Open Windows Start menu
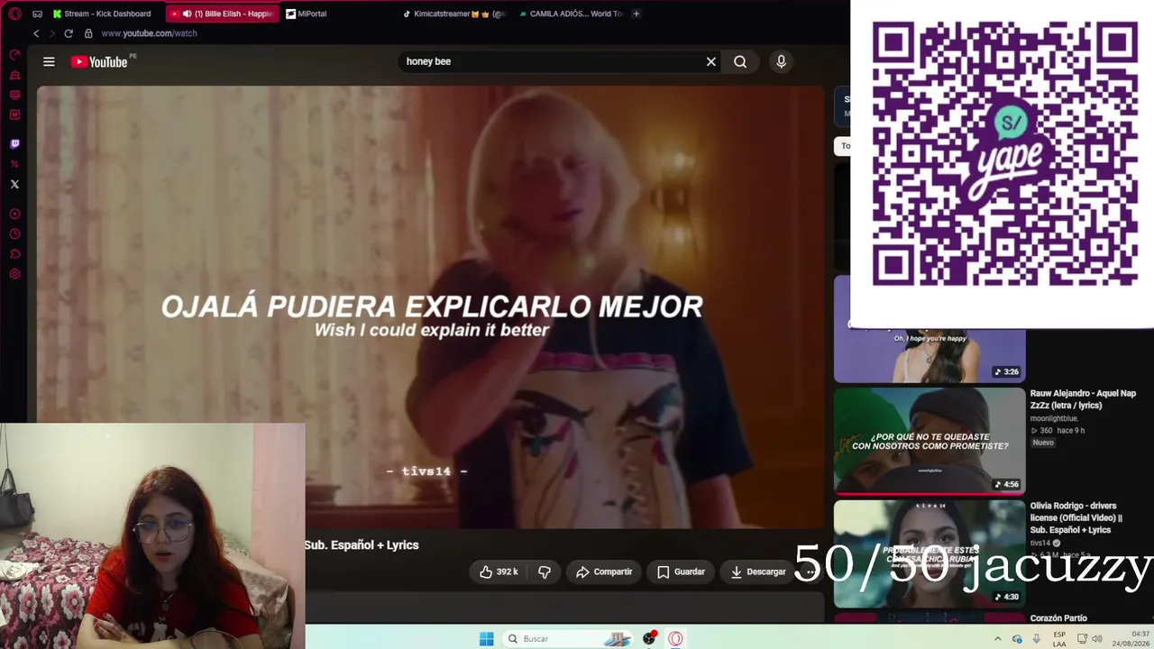This screenshot has width=1154, height=649. point(486,638)
